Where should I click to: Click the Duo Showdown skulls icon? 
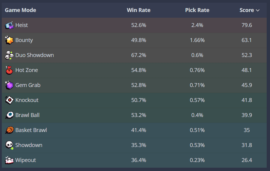(x=9, y=55)
